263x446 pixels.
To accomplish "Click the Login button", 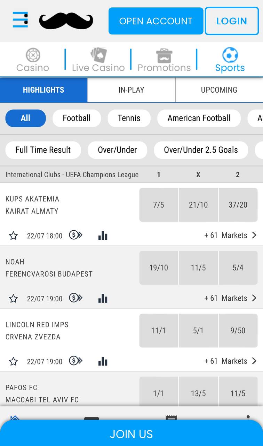I will [x=232, y=21].
